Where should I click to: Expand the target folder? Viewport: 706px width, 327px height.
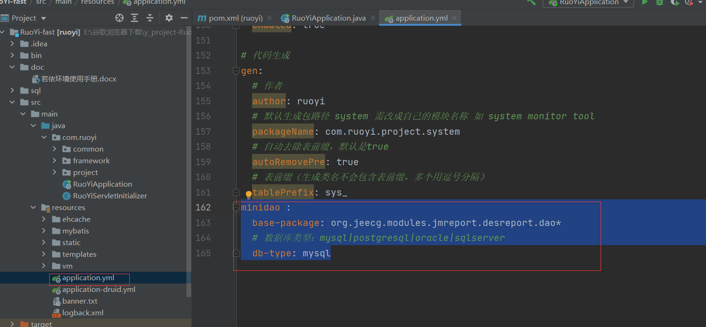pyautogui.click(x=12, y=324)
